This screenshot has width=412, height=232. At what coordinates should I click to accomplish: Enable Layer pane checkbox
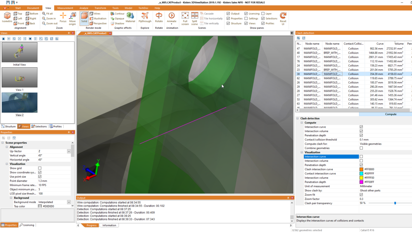263,13
